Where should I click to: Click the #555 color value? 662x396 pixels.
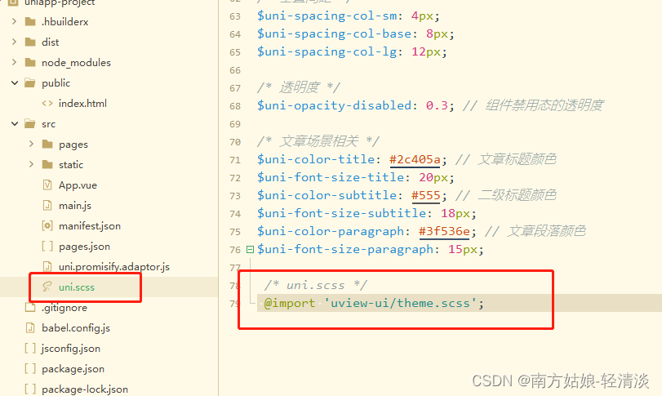point(426,195)
